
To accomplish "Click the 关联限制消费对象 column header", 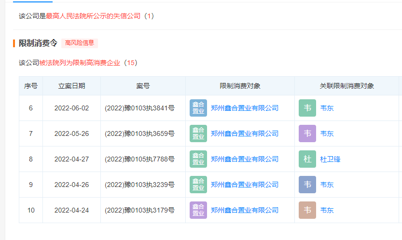I will coord(347,86).
